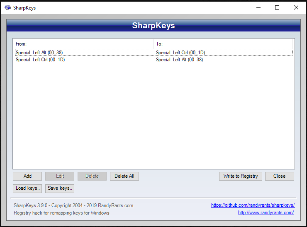Minimize the SharpKeys window
The width and height of the screenshot is (307, 227).
(x=258, y=7)
